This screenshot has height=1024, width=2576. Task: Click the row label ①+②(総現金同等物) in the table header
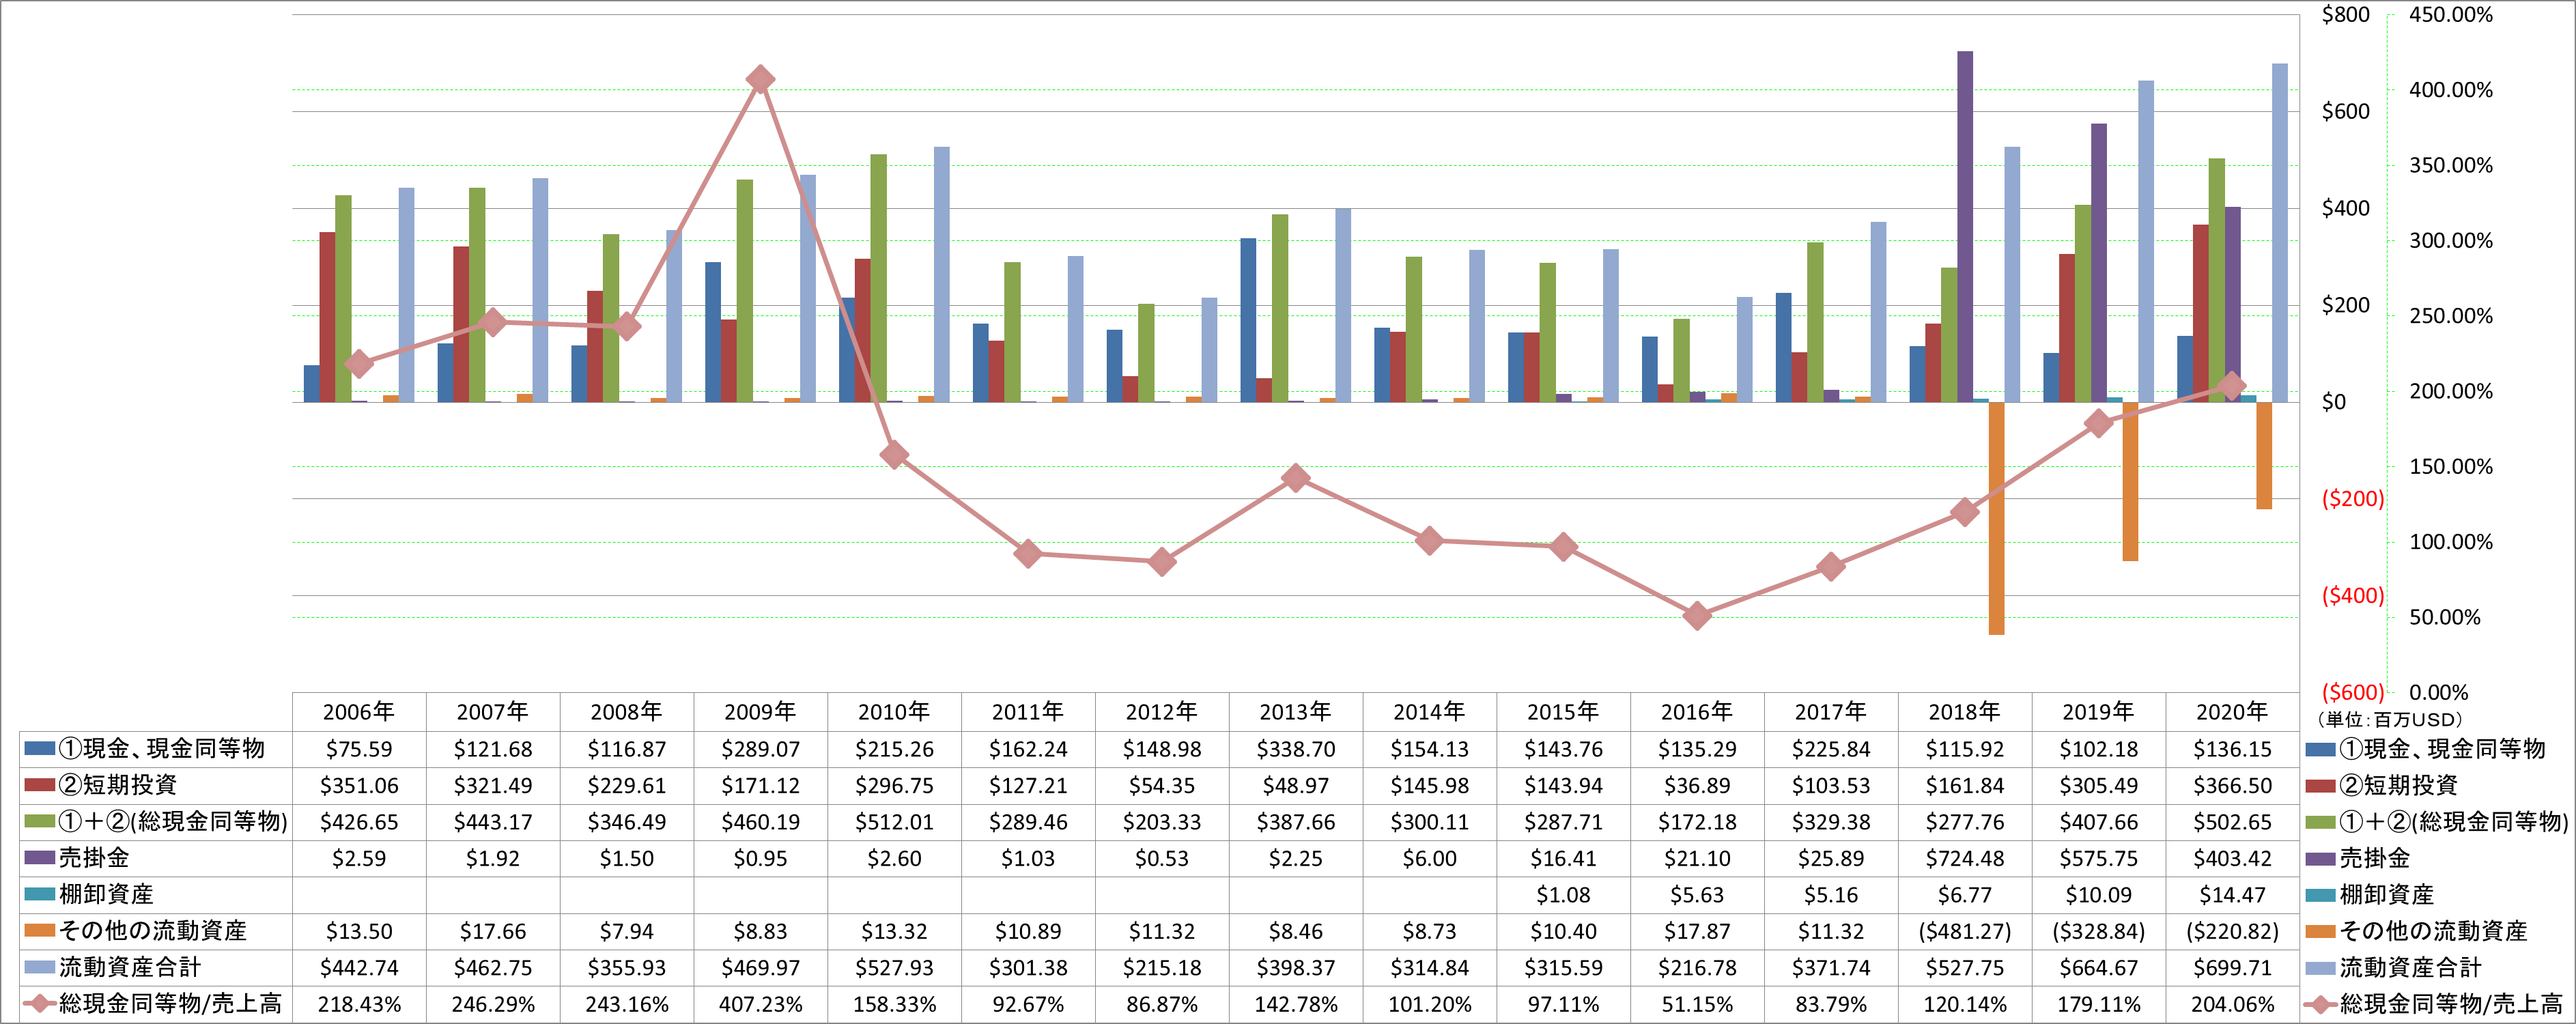[173, 821]
